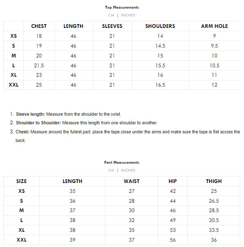244x247 pixels.
Task: Click the SIZE column header
Action: click(21, 181)
